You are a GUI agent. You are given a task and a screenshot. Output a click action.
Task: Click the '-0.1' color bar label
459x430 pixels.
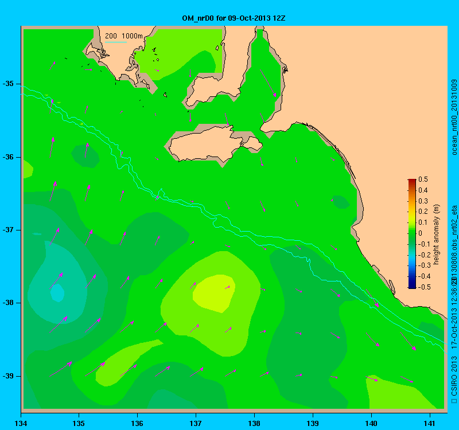(423, 244)
